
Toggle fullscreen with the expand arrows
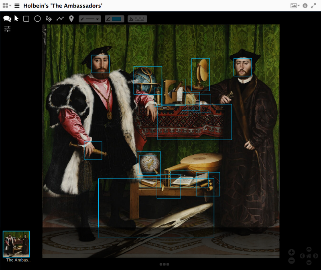314,6
